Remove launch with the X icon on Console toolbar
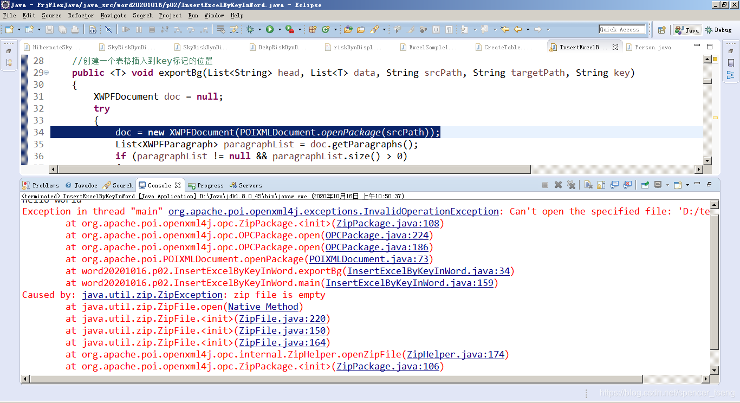740x403 pixels. [557, 185]
